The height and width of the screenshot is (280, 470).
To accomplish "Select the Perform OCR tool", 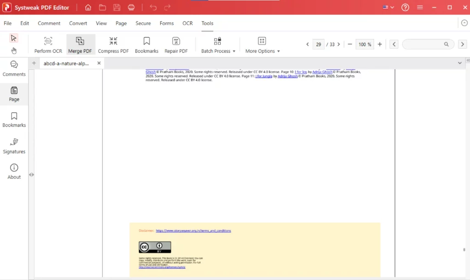I will point(47,44).
